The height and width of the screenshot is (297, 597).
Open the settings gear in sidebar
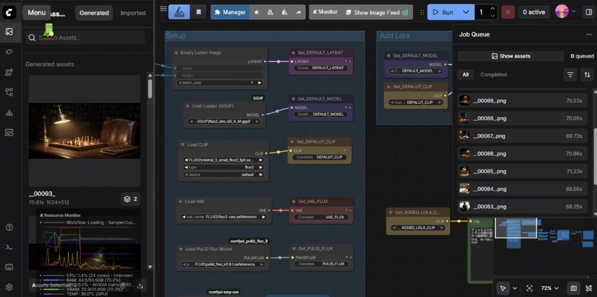click(x=9, y=287)
